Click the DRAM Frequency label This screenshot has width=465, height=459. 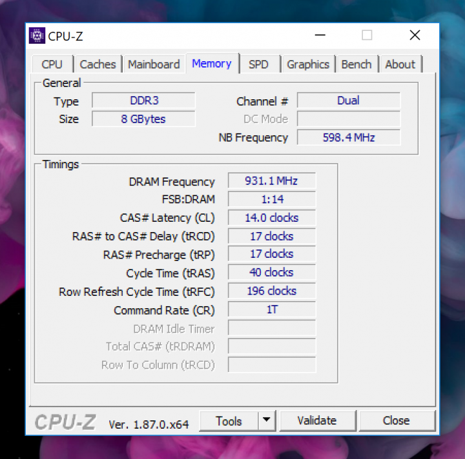(x=172, y=182)
